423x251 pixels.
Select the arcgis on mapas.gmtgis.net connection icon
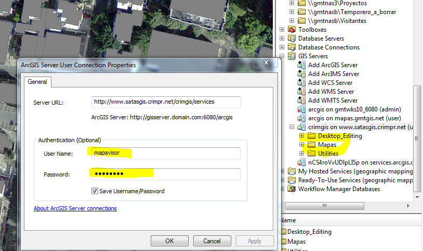point(301,118)
